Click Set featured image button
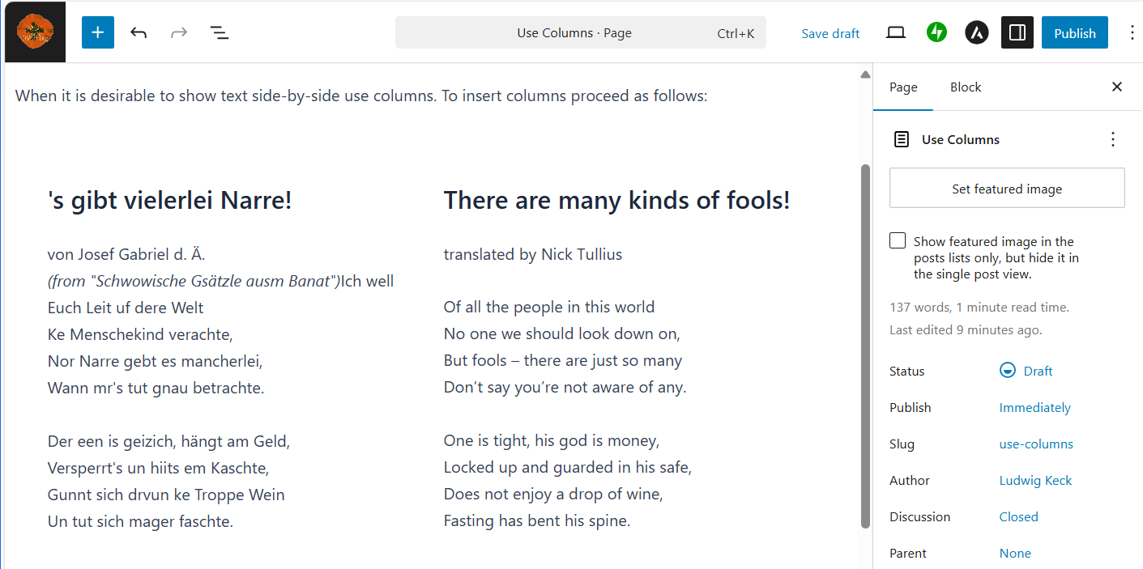Image resolution: width=1143 pixels, height=569 pixels. 1007,189
